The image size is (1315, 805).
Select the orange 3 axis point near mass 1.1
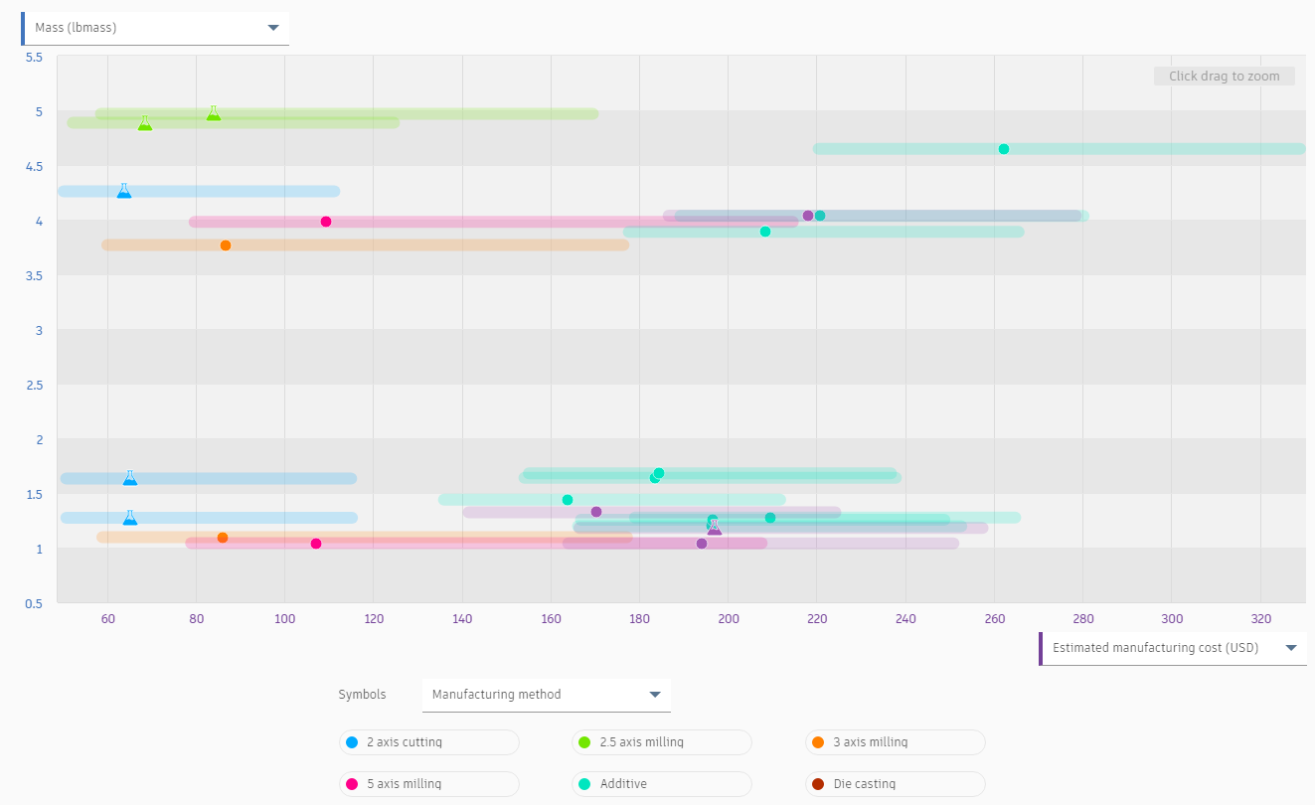tap(223, 538)
